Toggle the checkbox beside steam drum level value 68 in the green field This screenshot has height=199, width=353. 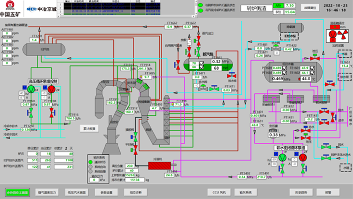point(202,67)
